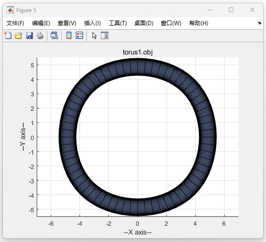Insert a legend using the toolbar icon
266x242 pixels.
click(79, 35)
